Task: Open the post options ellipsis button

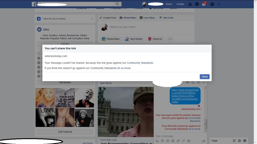Action: 170,39
